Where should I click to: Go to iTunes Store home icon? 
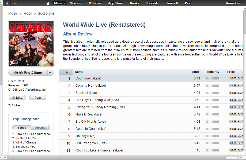tap(48, 3)
